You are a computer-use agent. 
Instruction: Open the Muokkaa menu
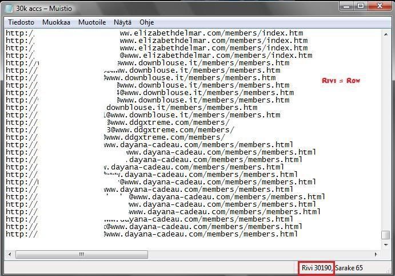(x=56, y=22)
